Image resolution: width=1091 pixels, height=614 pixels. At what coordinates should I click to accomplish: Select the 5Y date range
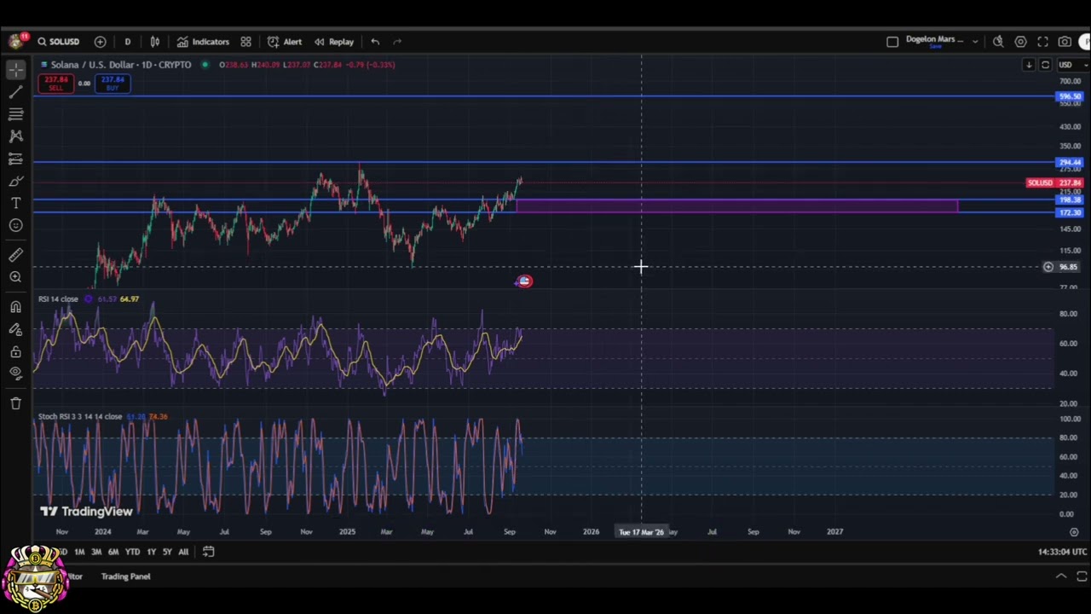pyautogui.click(x=167, y=552)
